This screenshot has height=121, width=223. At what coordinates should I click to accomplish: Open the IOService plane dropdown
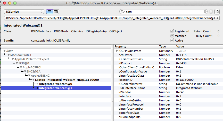click(24, 12)
